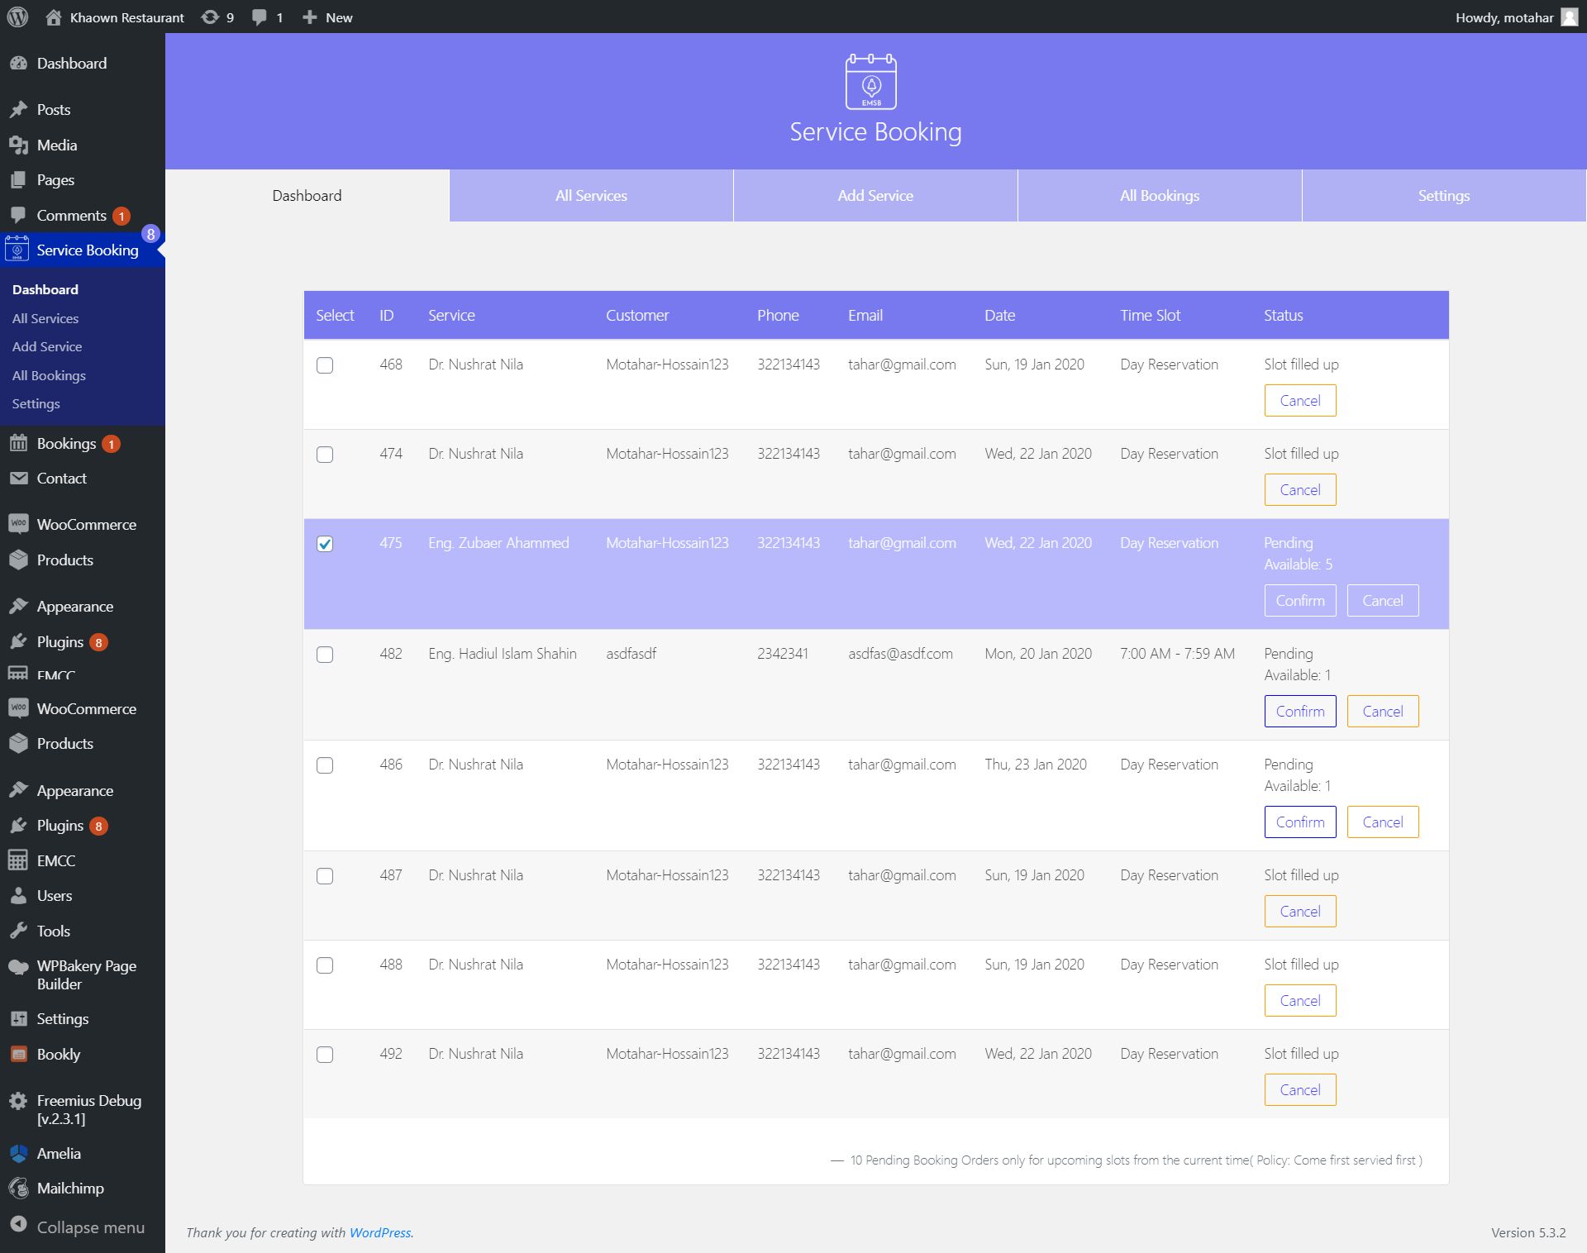The height and width of the screenshot is (1253, 1587).
Task: Open admin bar comments bubble icon
Action: [260, 17]
